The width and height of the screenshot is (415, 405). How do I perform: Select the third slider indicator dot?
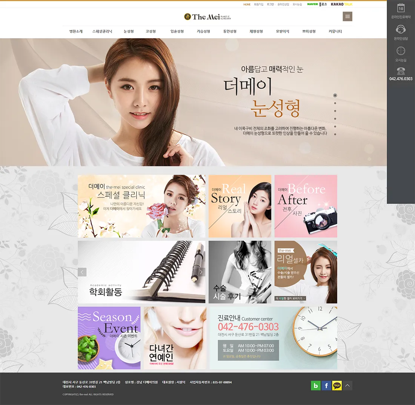click(x=335, y=111)
